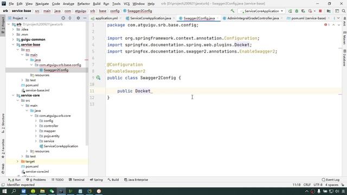347x195 pixels.
Task: Open the Java Enterprise tool window
Action: (x=136, y=180)
